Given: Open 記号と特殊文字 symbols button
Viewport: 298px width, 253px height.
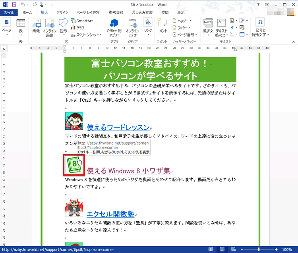Looking at the screenshot, I should click(x=260, y=27).
